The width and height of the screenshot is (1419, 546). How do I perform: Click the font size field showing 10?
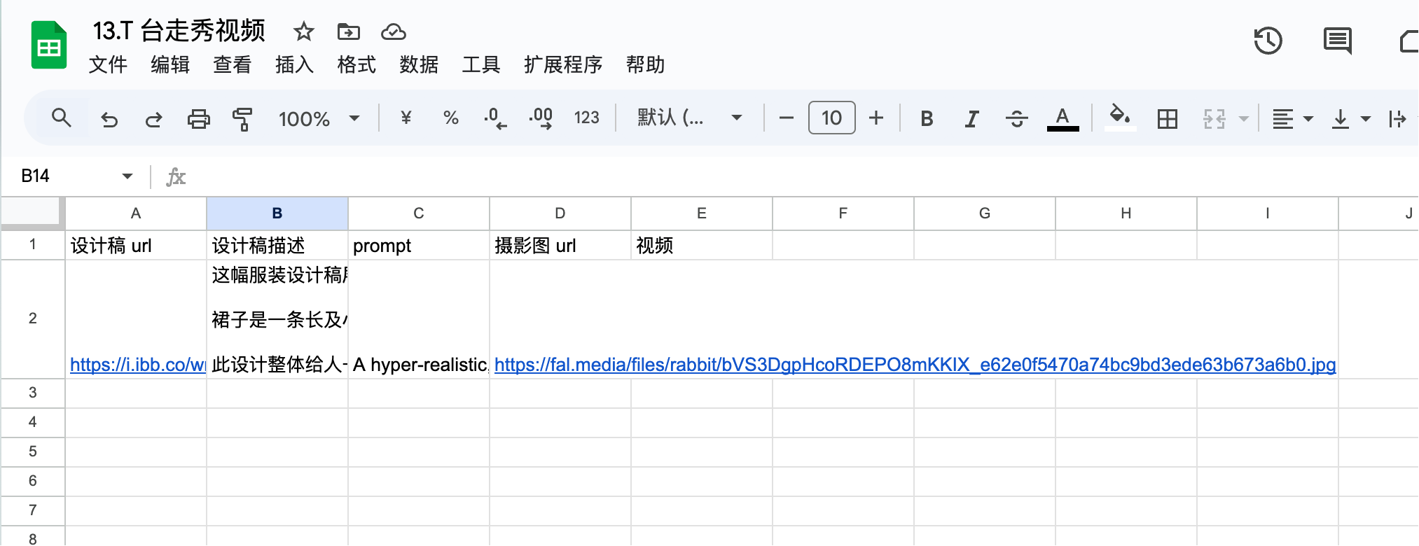(831, 118)
